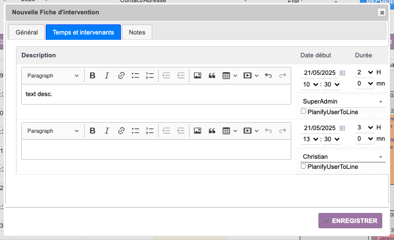Click Italic icon in first description editor
Screen dimensions: 394x240
[x=106, y=76]
